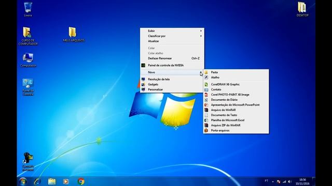Click the PT language indicator
The height and width of the screenshot is (186, 332).
266,181
